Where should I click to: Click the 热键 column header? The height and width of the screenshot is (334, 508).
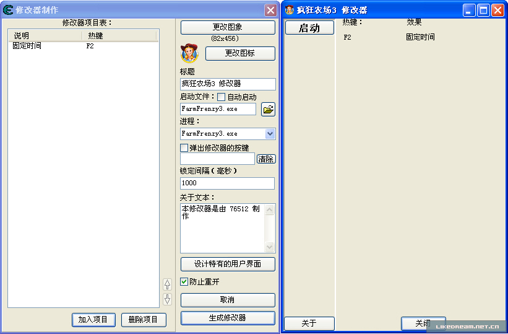point(119,36)
